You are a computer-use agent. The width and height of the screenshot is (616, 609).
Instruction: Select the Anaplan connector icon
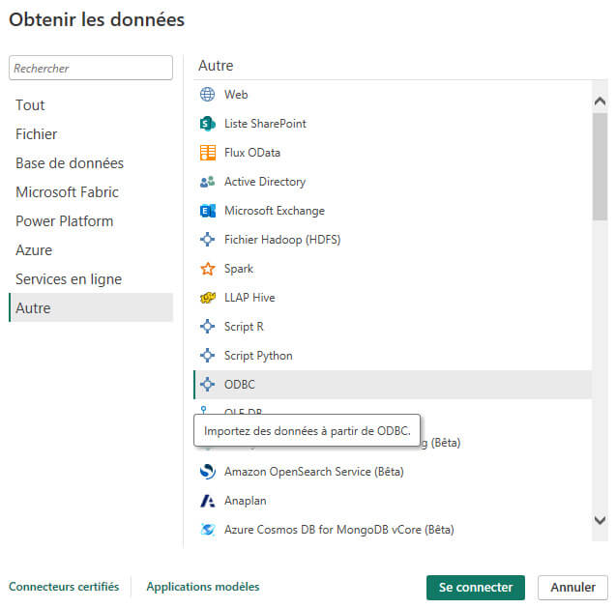pyautogui.click(x=207, y=501)
